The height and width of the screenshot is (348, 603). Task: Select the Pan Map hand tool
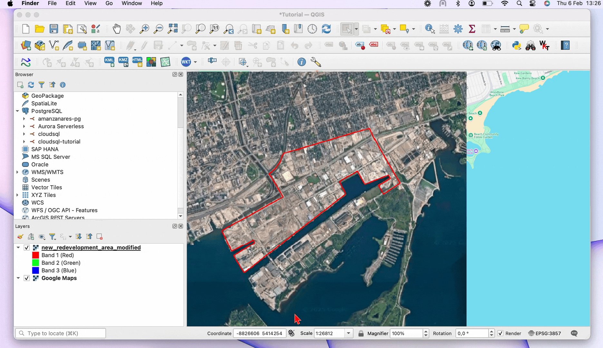(x=117, y=29)
